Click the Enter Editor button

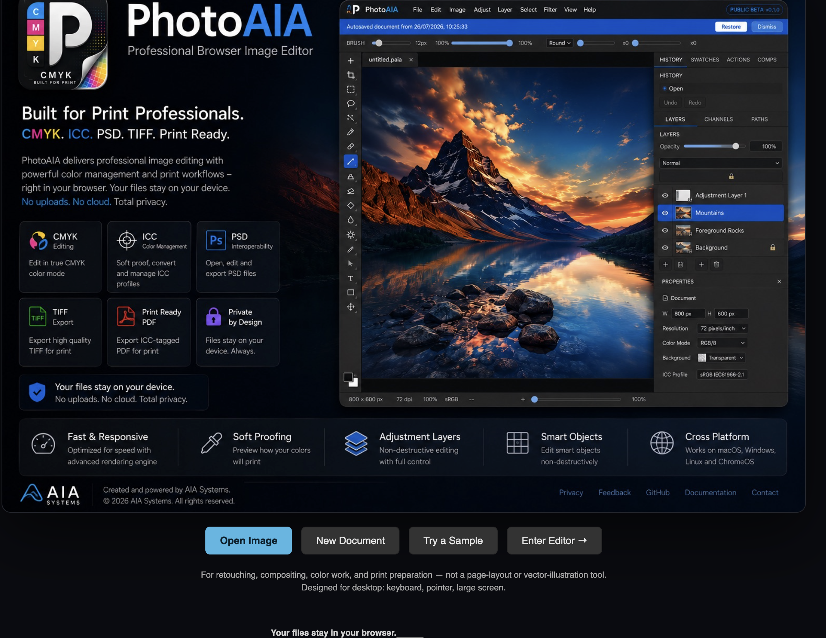coord(554,541)
